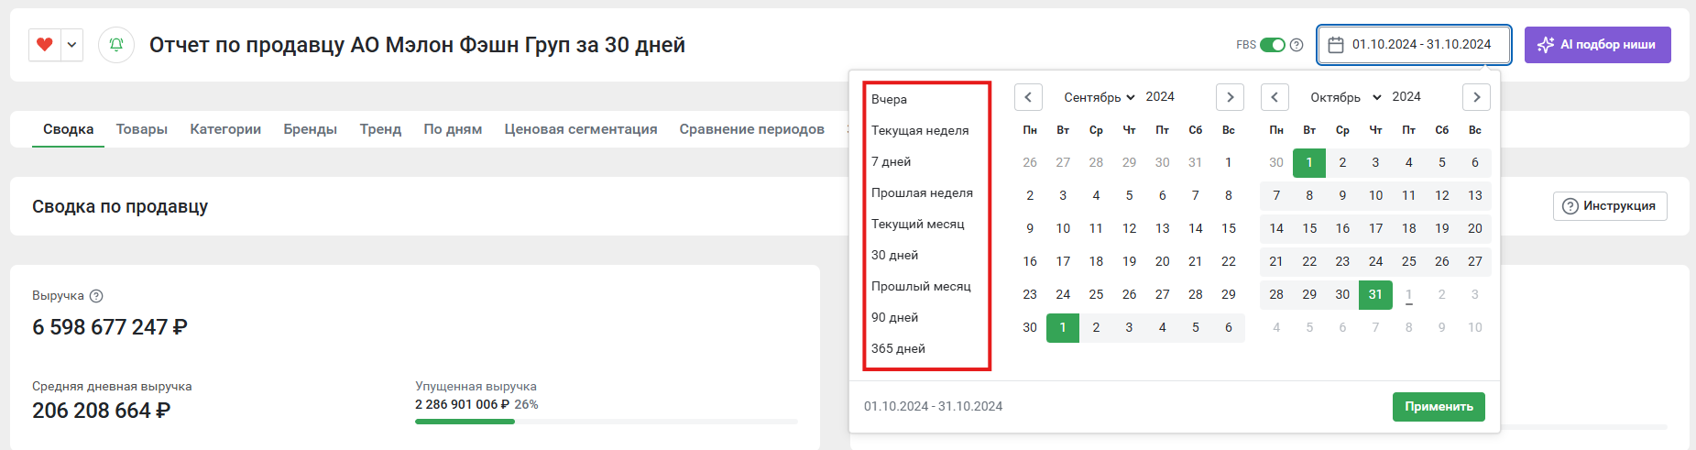
Task: Open the Октябрь month dropdown
Action: (x=1346, y=97)
